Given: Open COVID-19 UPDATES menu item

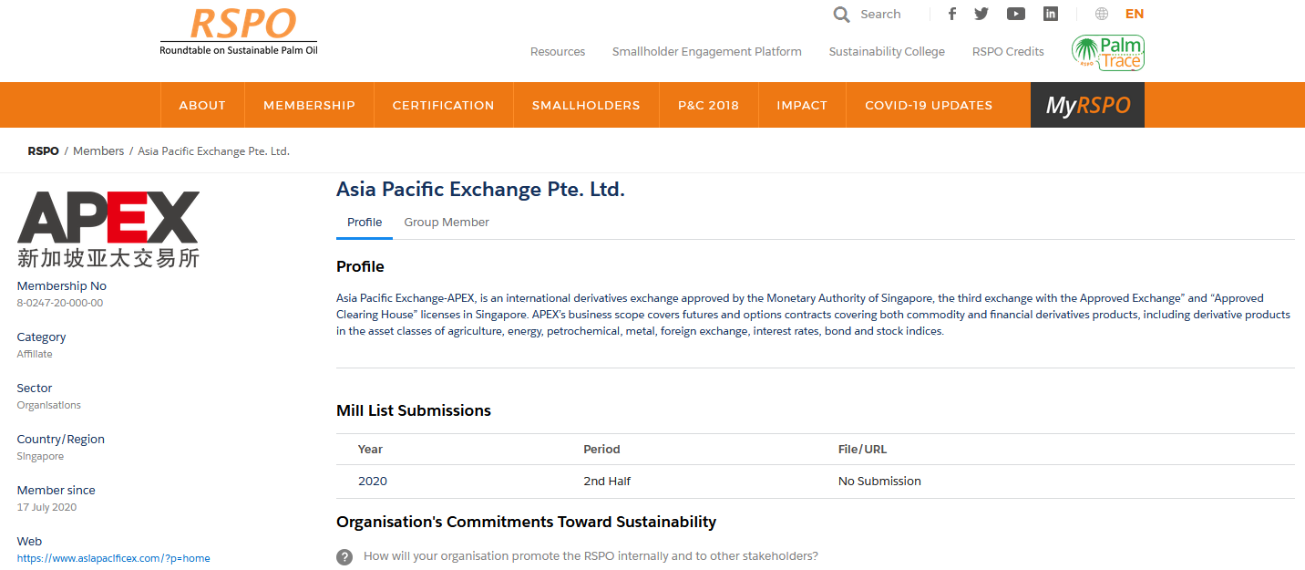Looking at the screenshot, I should click(x=929, y=105).
